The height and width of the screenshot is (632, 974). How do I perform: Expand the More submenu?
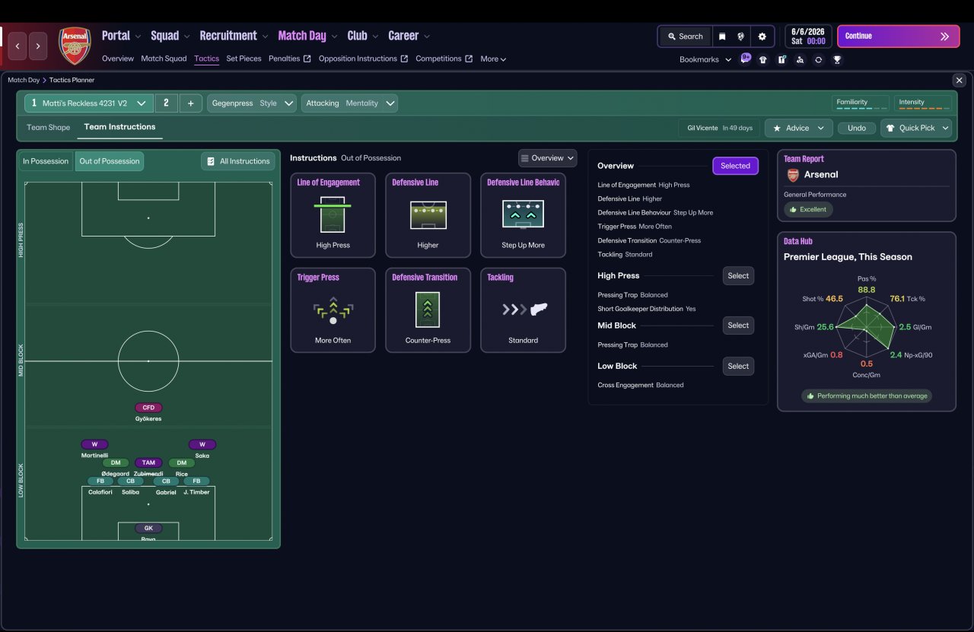pyautogui.click(x=493, y=59)
